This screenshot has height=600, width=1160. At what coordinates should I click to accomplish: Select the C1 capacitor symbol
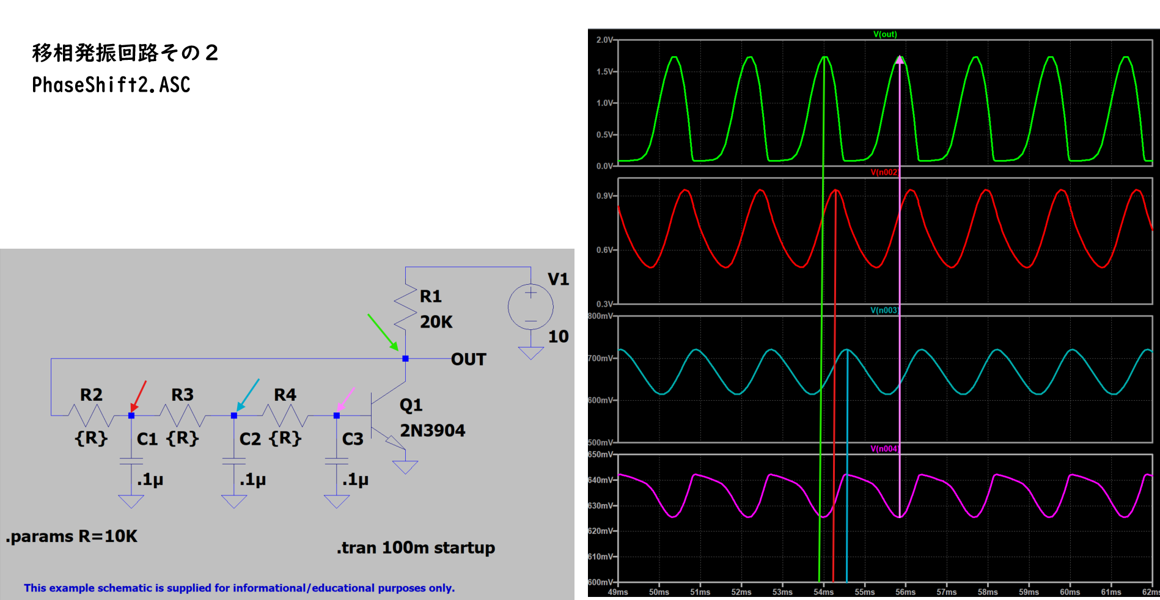(x=131, y=460)
